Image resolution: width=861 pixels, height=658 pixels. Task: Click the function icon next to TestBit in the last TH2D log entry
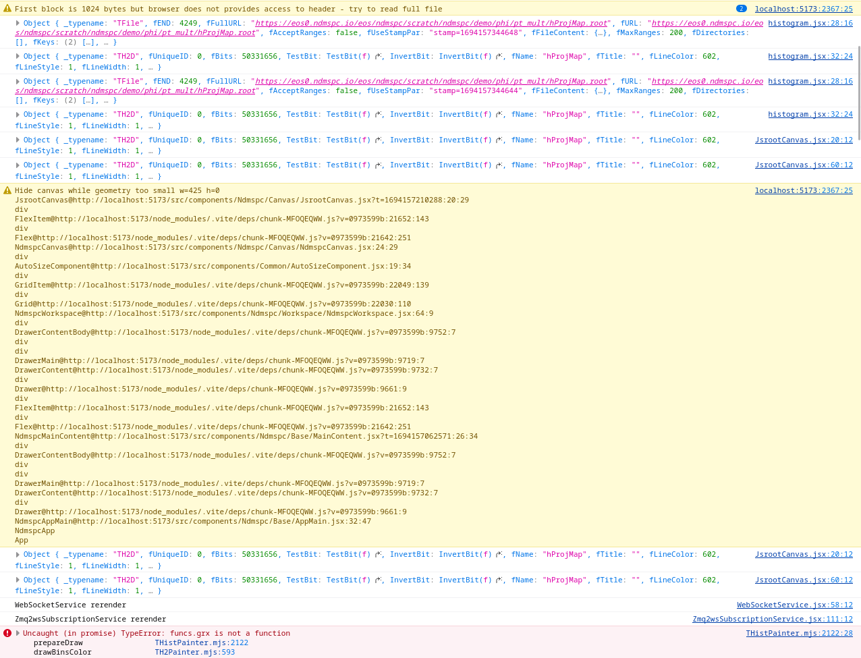tap(378, 580)
